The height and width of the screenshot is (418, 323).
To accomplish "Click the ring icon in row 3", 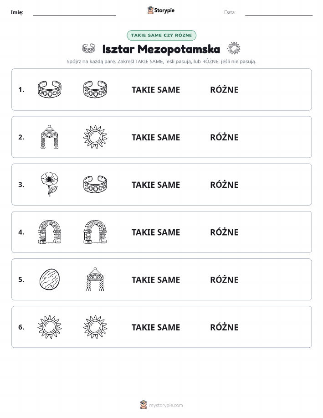I will coord(95,184).
